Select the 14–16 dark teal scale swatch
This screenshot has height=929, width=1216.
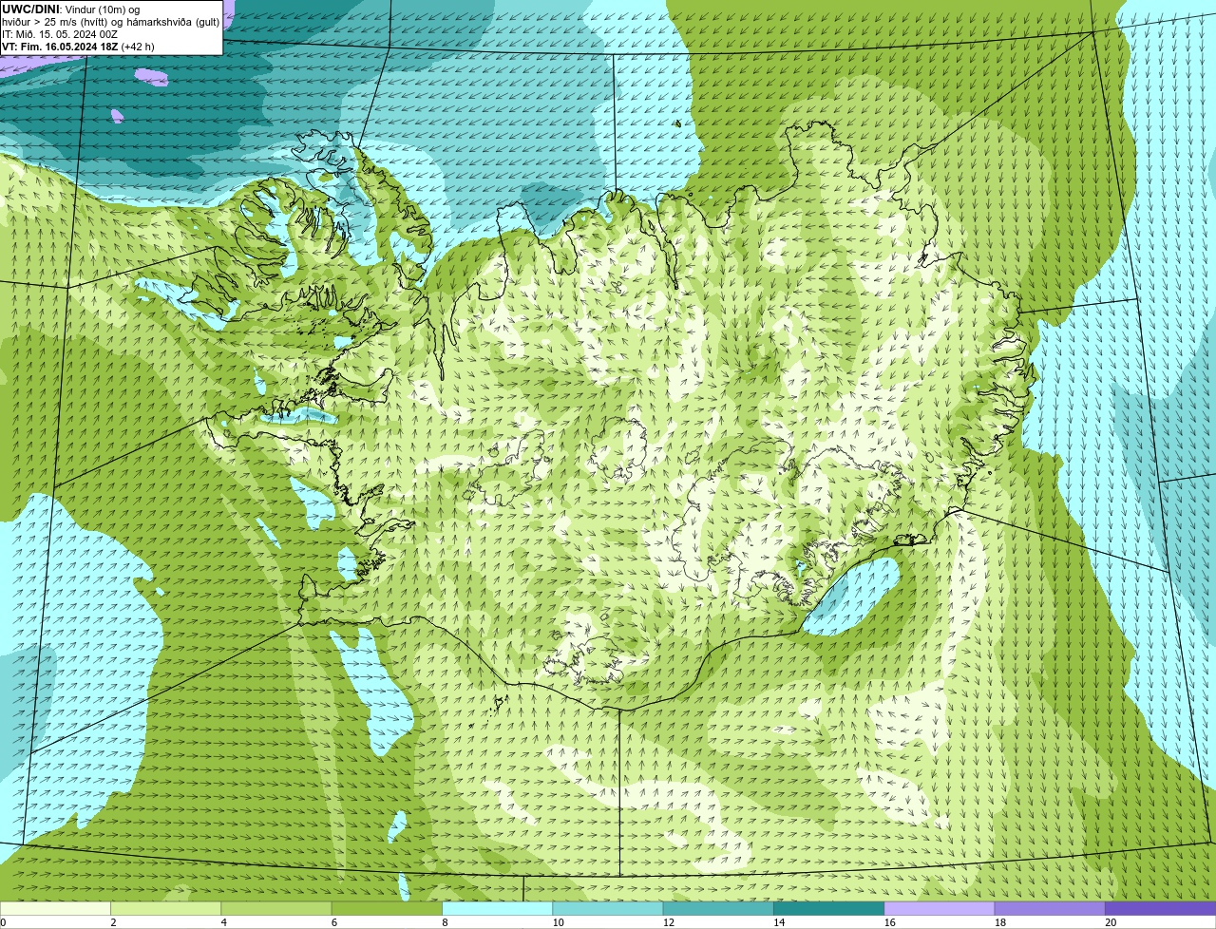click(828, 908)
